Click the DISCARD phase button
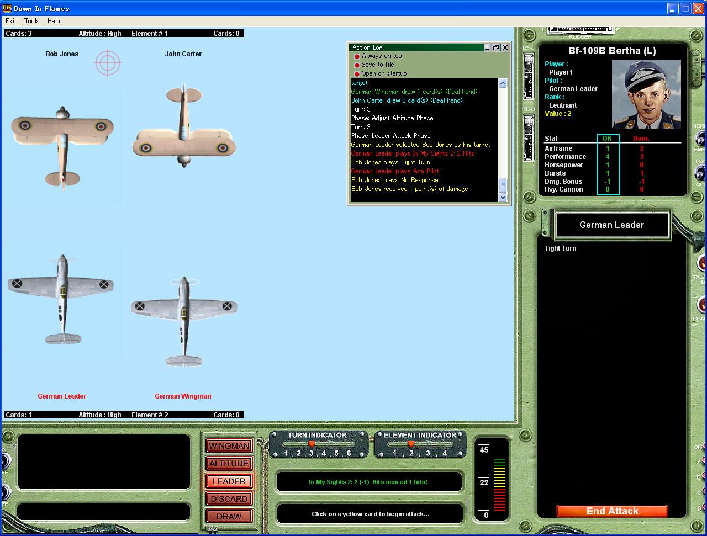The image size is (707, 536). point(229,499)
